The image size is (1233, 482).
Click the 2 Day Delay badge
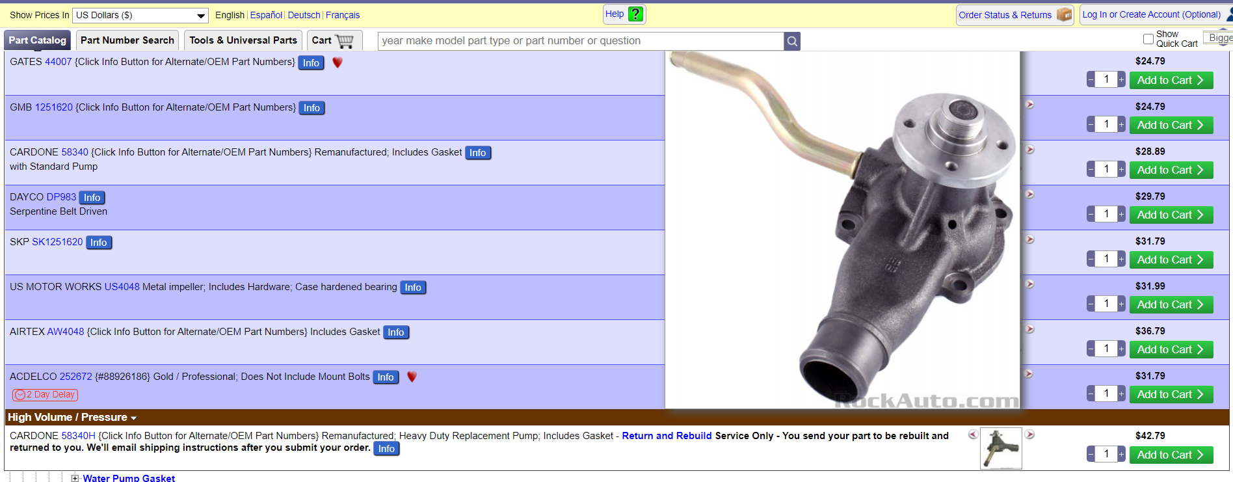(46, 395)
